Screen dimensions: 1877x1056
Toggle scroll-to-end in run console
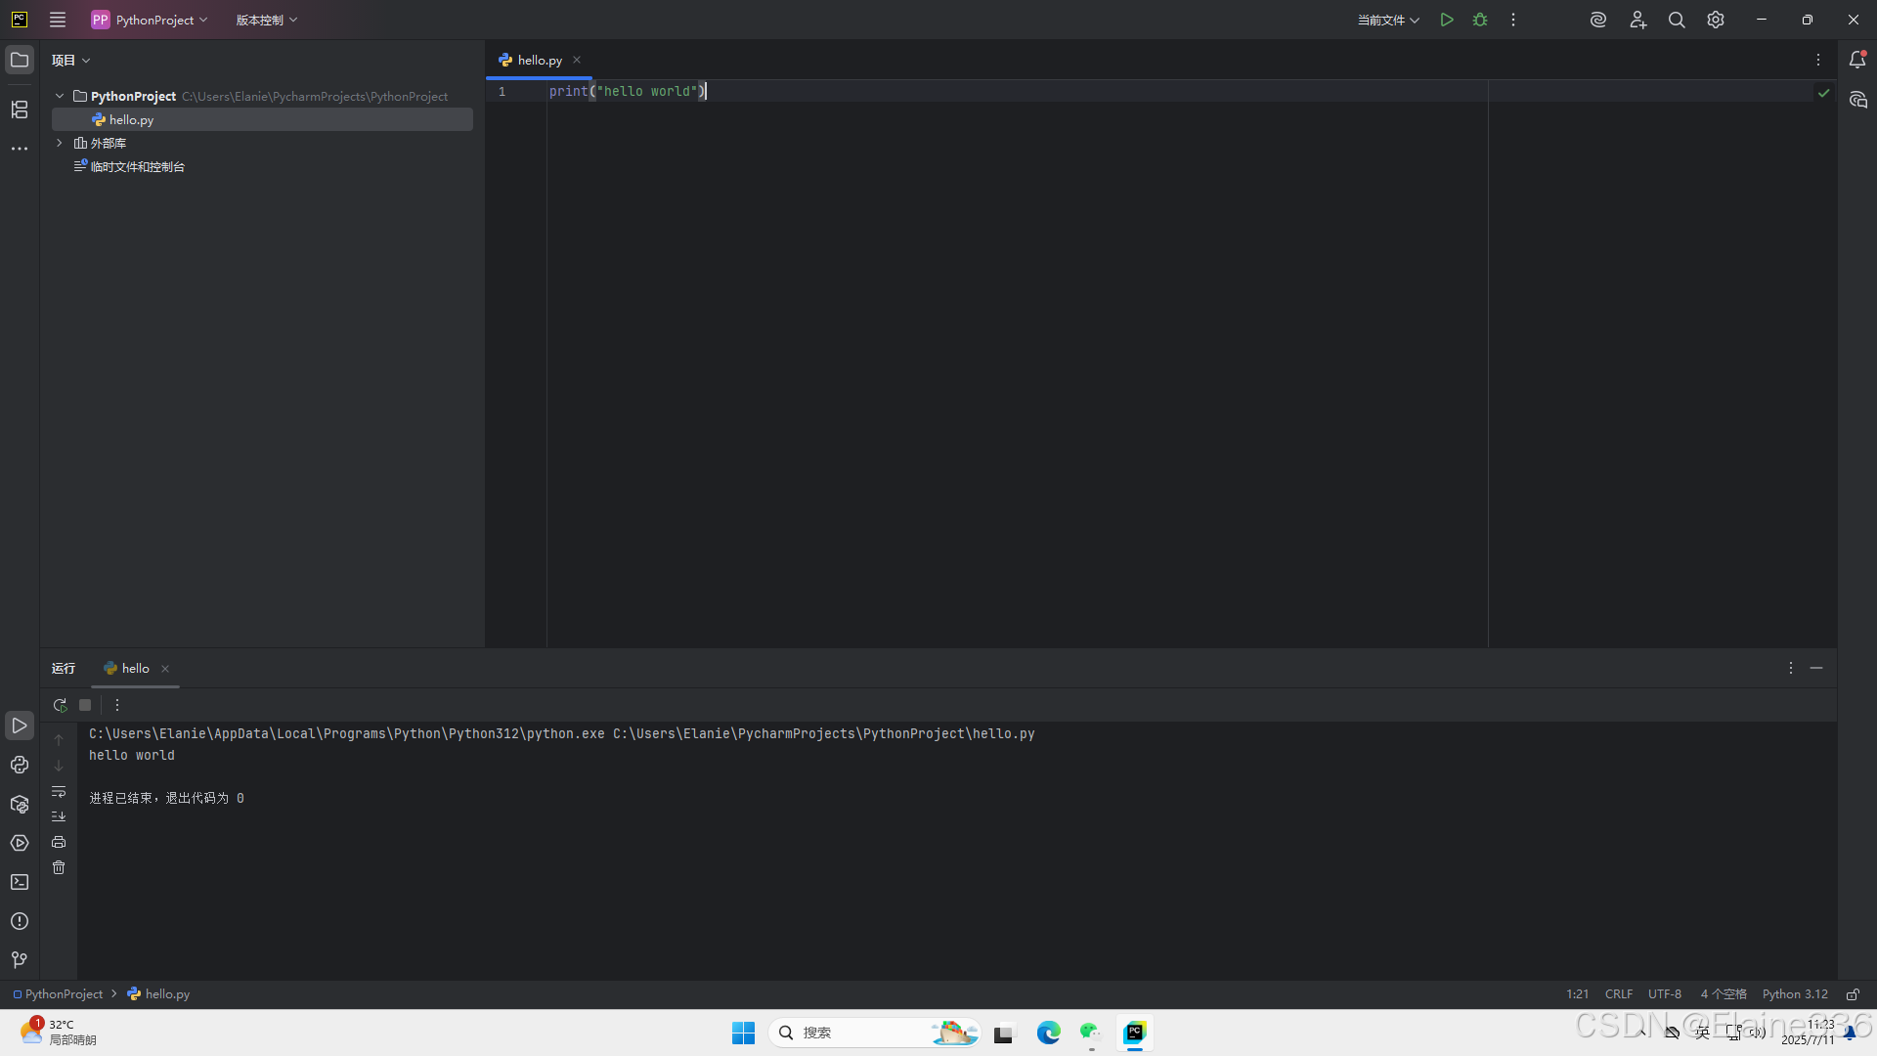59,816
